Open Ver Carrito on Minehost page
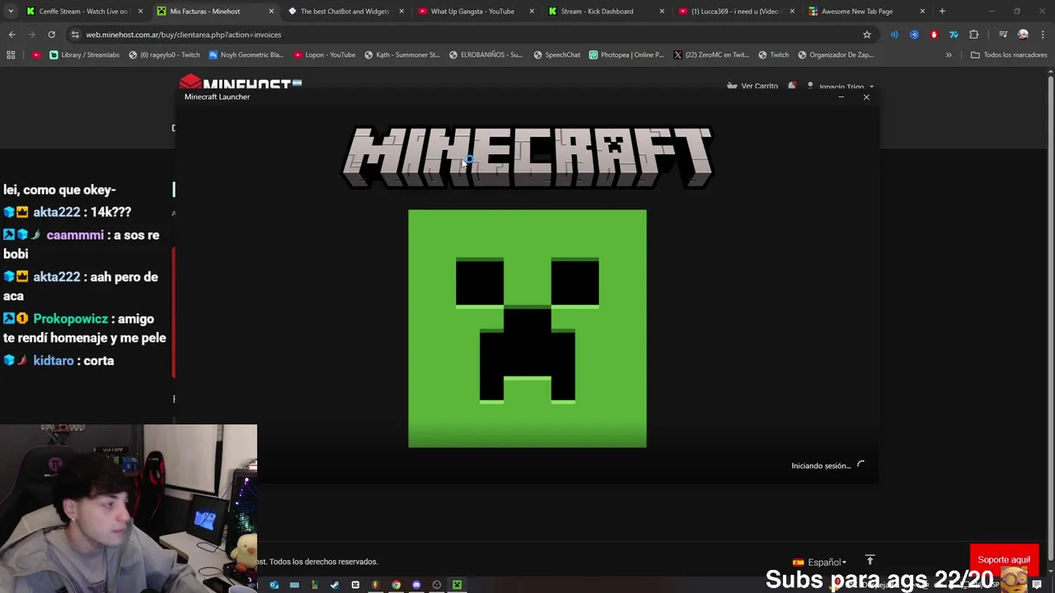The width and height of the screenshot is (1055, 593). pos(753,86)
